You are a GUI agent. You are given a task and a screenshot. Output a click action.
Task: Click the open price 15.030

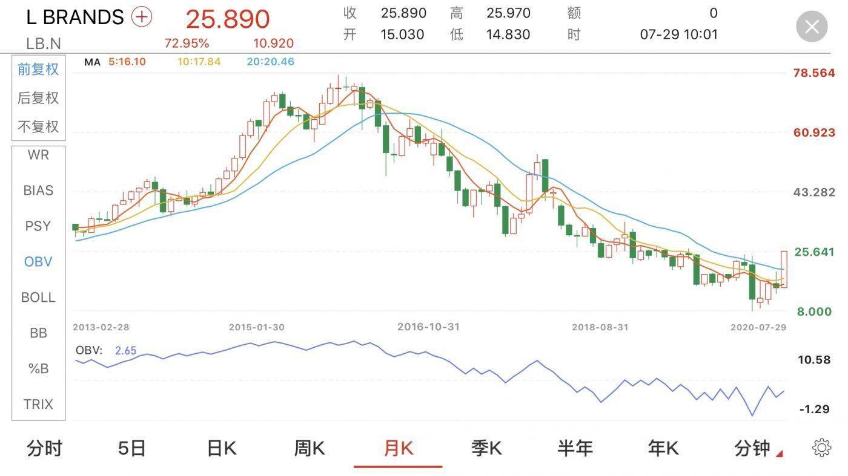click(x=403, y=34)
